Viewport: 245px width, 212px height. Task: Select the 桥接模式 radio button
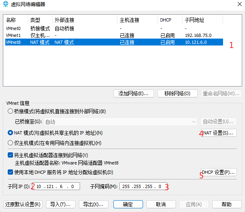tap(10, 111)
